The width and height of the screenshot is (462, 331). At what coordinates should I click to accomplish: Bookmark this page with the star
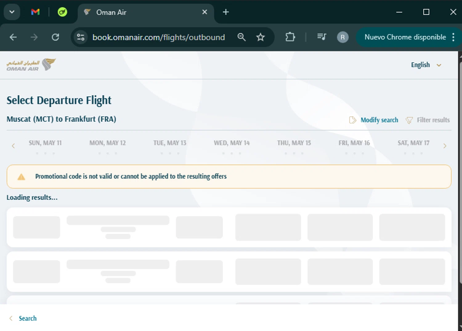coord(261,37)
